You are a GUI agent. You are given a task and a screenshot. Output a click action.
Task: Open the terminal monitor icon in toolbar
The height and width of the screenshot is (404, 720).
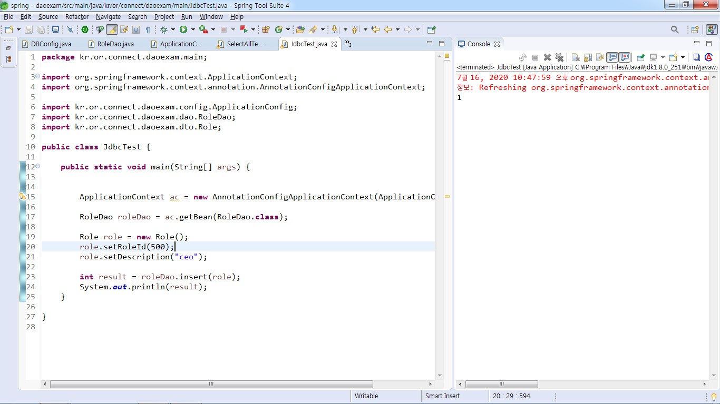point(55,29)
